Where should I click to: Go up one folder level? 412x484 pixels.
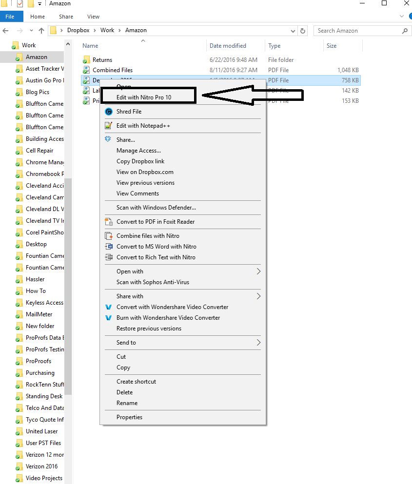[x=41, y=31]
